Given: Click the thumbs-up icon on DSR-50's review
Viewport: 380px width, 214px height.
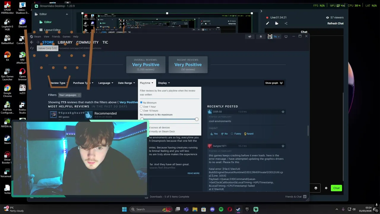Looking at the screenshot, I should (210, 112).
